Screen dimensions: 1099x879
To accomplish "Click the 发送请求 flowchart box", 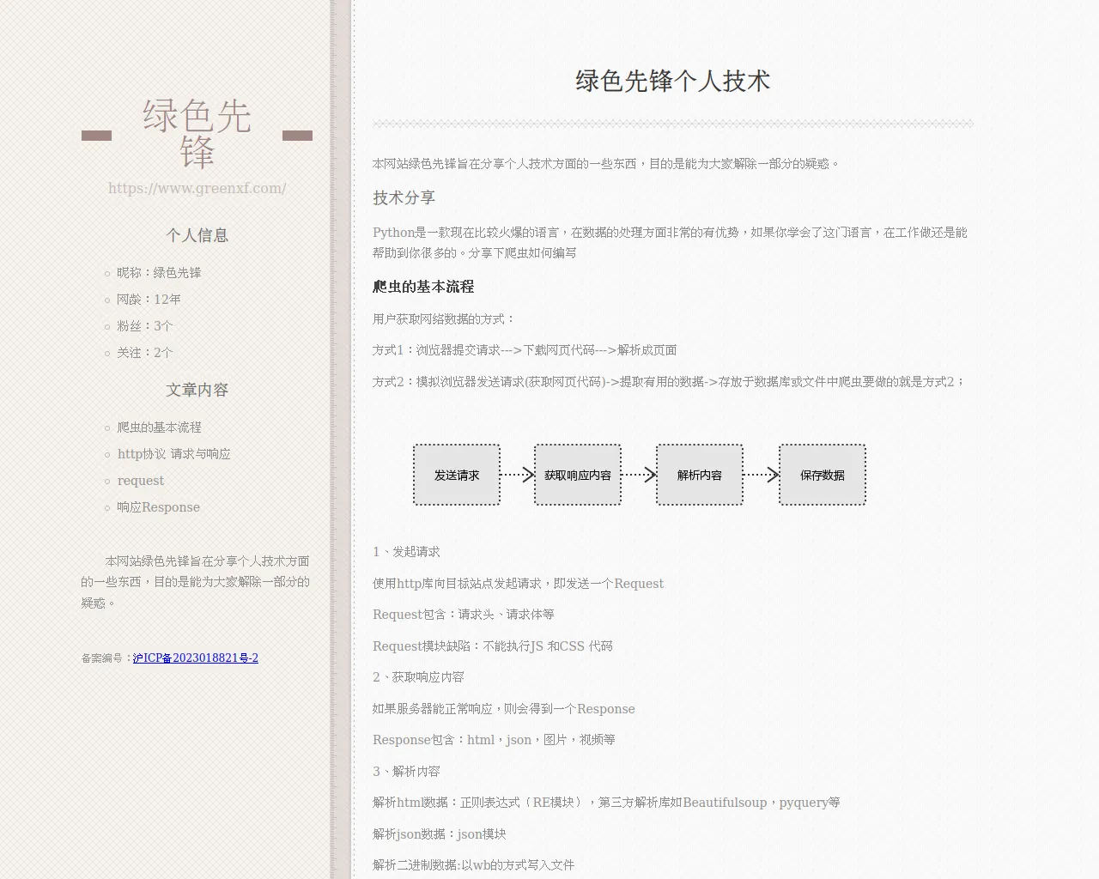I will (457, 474).
